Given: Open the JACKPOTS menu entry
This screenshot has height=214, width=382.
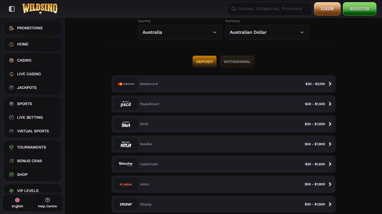Looking at the screenshot, I should click(x=32, y=88).
